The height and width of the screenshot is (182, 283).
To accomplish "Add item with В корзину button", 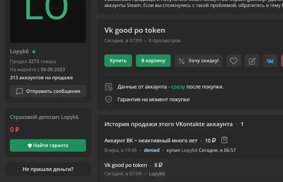I will point(153,60).
